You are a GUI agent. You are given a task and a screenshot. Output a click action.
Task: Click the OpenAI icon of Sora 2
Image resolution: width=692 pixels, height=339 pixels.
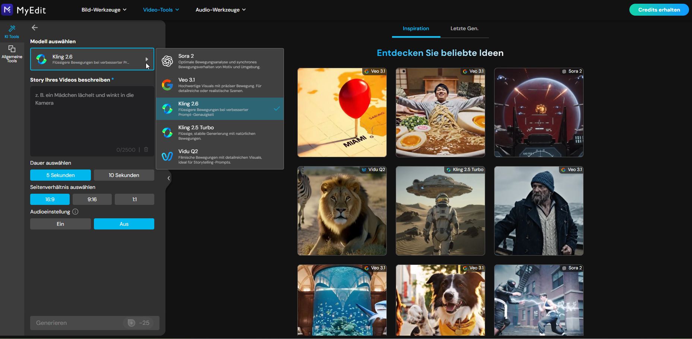pyautogui.click(x=167, y=61)
